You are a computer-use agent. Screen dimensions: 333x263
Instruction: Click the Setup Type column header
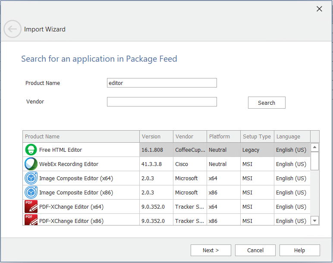pyautogui.click(x=257, y=137)
